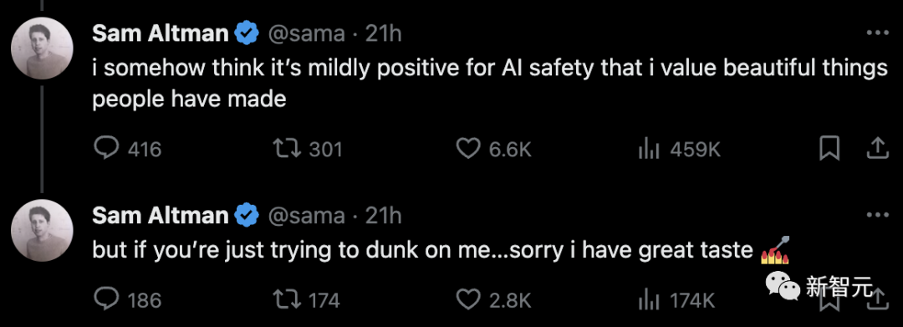Screen dimensions: 903x327
Task: Open more options on the second tweet
Action: click(878, 215)
